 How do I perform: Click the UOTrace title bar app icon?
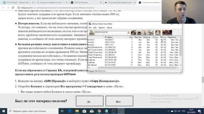click(90, 24)
